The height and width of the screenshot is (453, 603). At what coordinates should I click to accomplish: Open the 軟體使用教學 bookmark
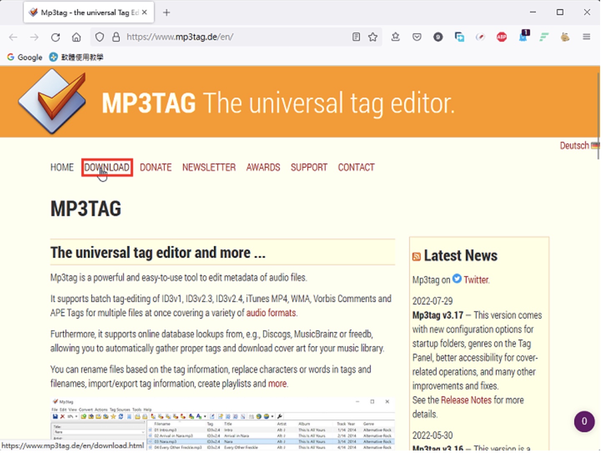[77, 58]
